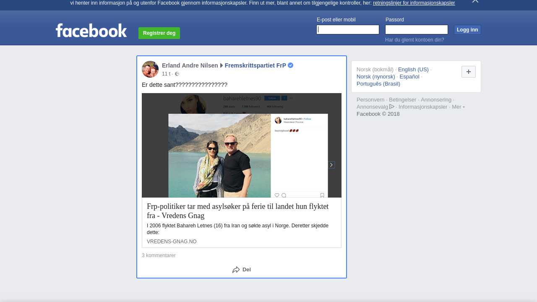This screenshot has height=302, width=537.
Task: Open the shared article image
Action: click(242, 145)
